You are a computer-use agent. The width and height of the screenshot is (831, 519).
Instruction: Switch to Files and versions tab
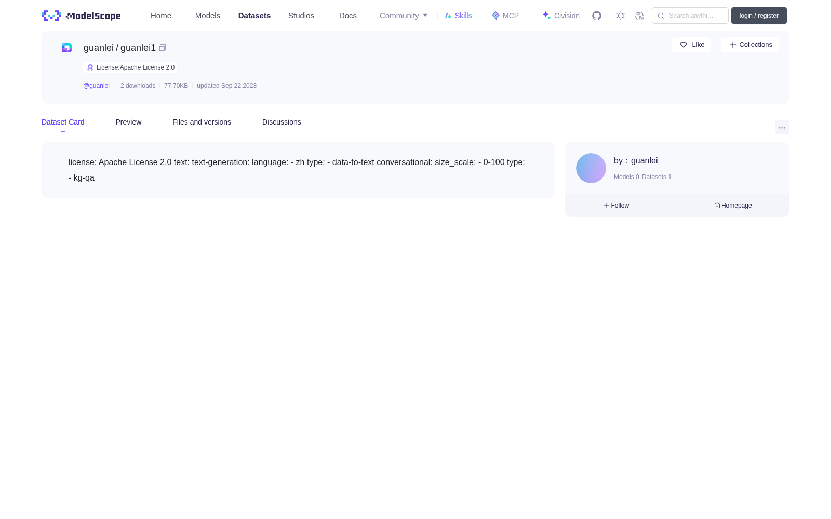pyautogui.click(x=202, y=122)
